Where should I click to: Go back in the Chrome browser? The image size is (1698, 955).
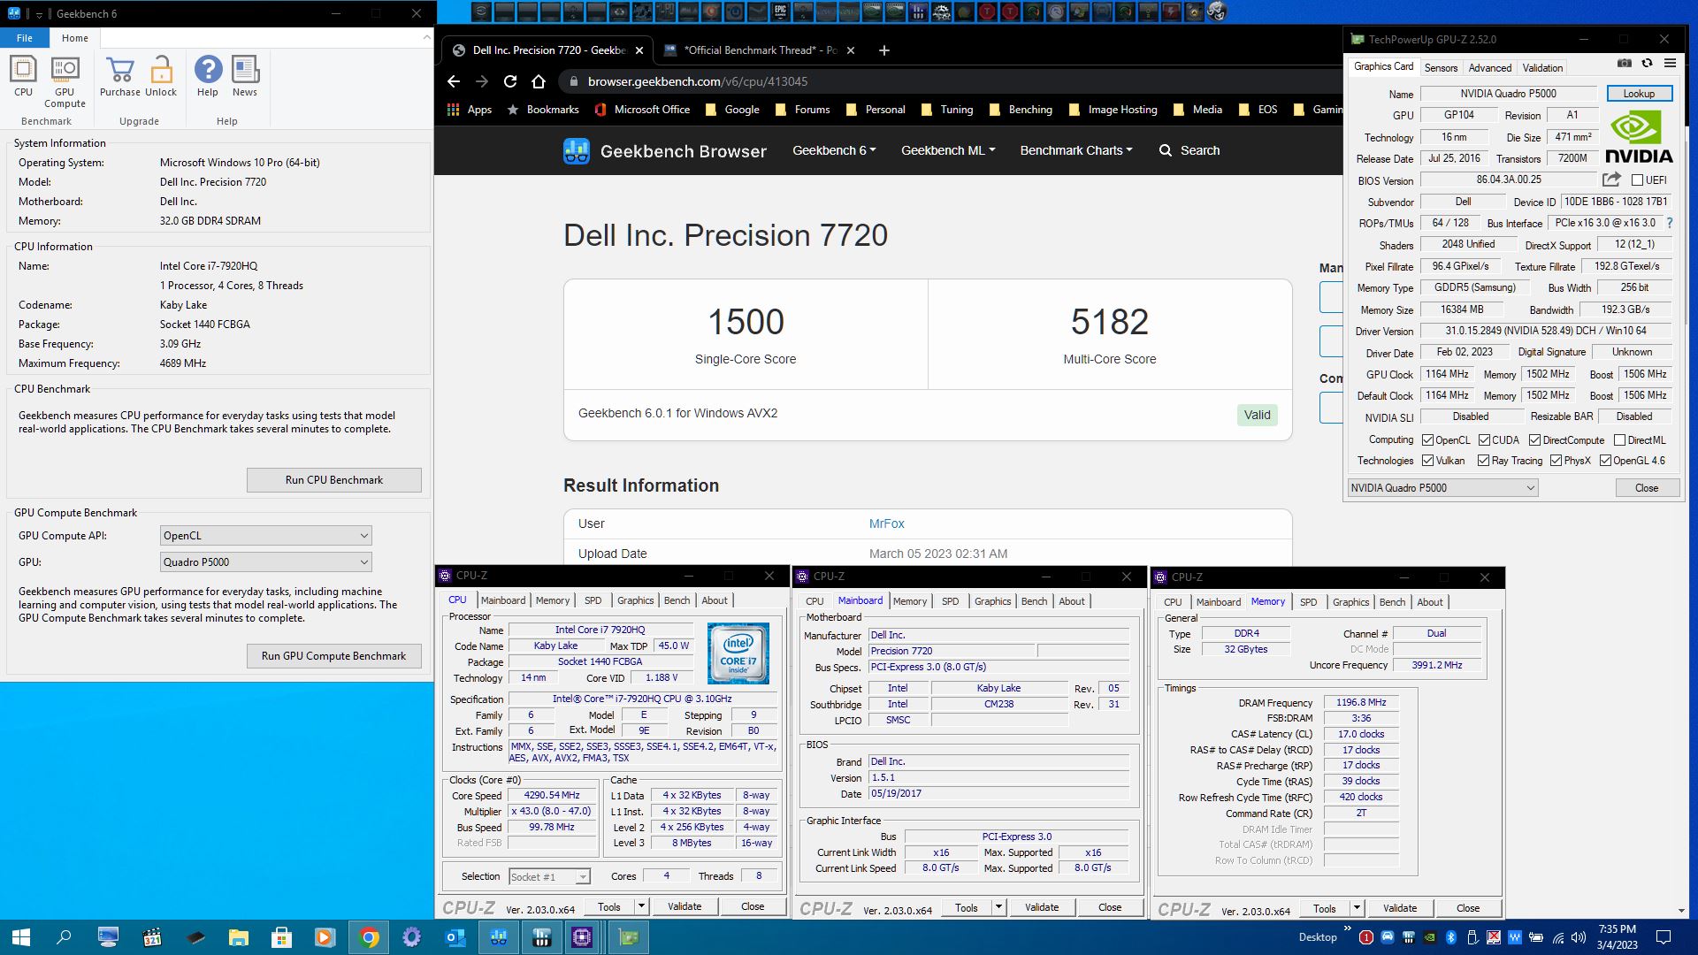coord(454,81)
